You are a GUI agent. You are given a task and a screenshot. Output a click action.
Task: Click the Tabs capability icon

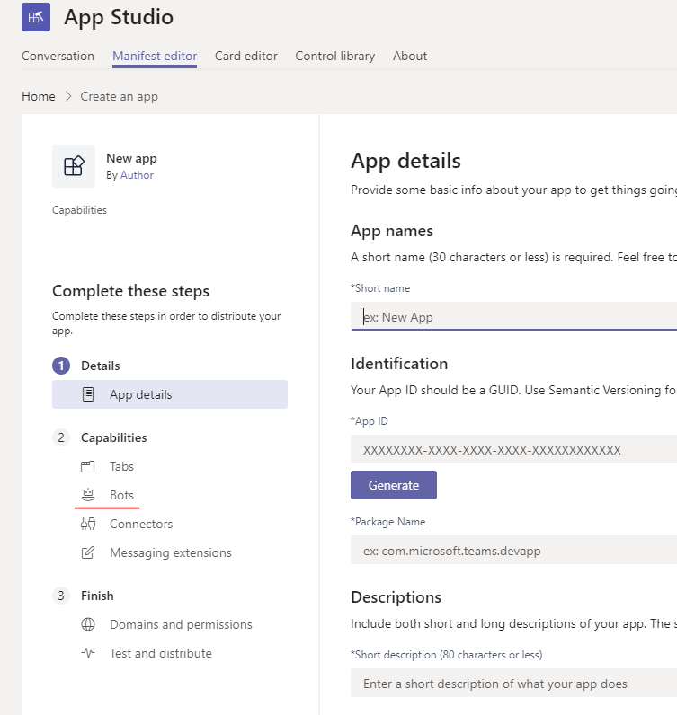click(87, 466)
